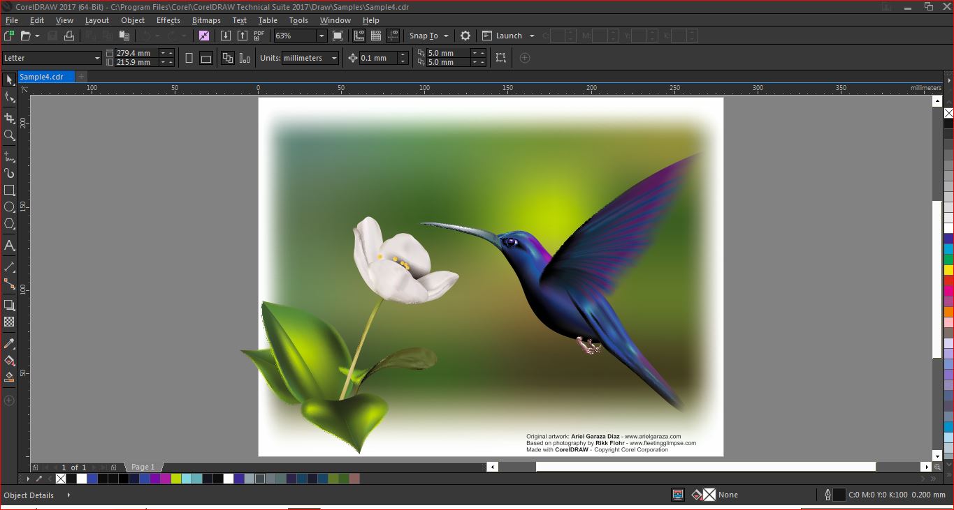Screen dimensions: 954x510
Task: Select the Pick tool in the toolbox
Action: point(9,80)
